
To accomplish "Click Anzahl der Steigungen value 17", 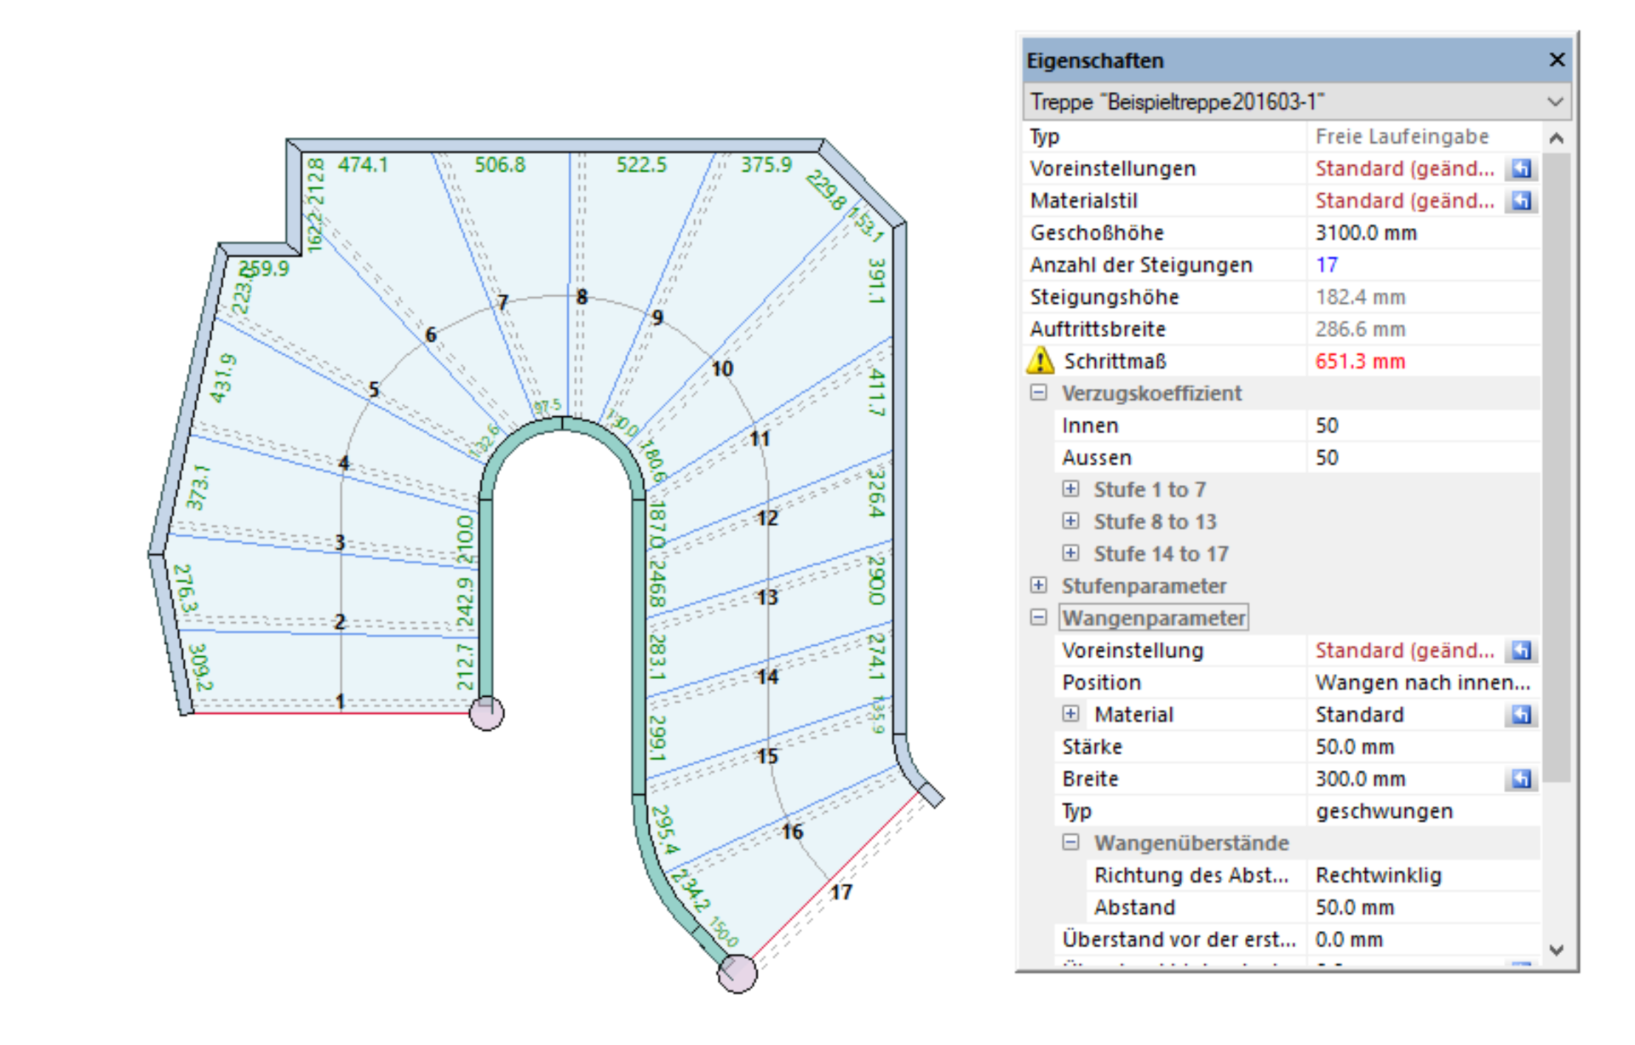I will coord(1327,265).
